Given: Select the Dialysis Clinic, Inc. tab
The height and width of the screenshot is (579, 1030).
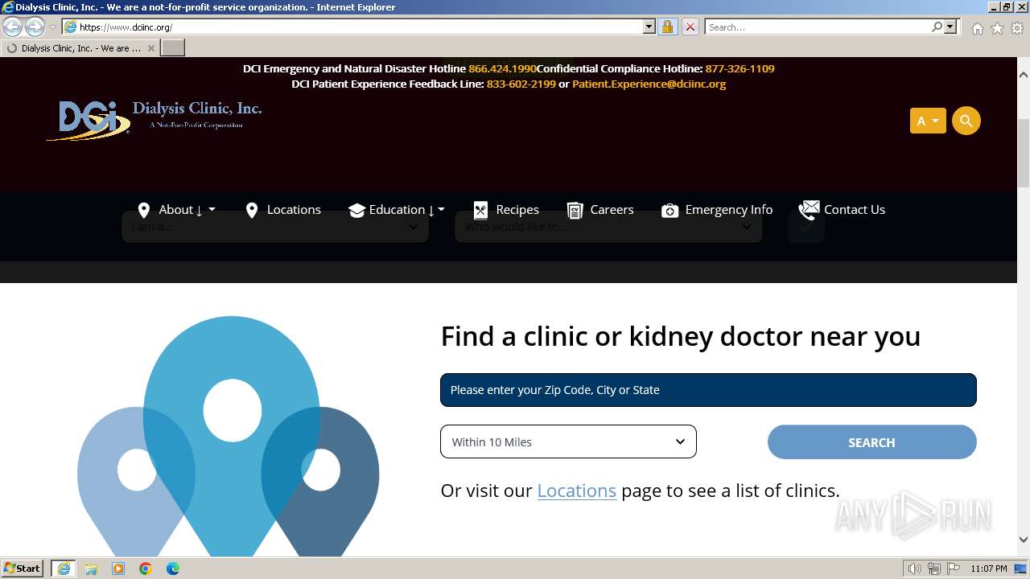Looking at the screenshot, I should (79, 48).
